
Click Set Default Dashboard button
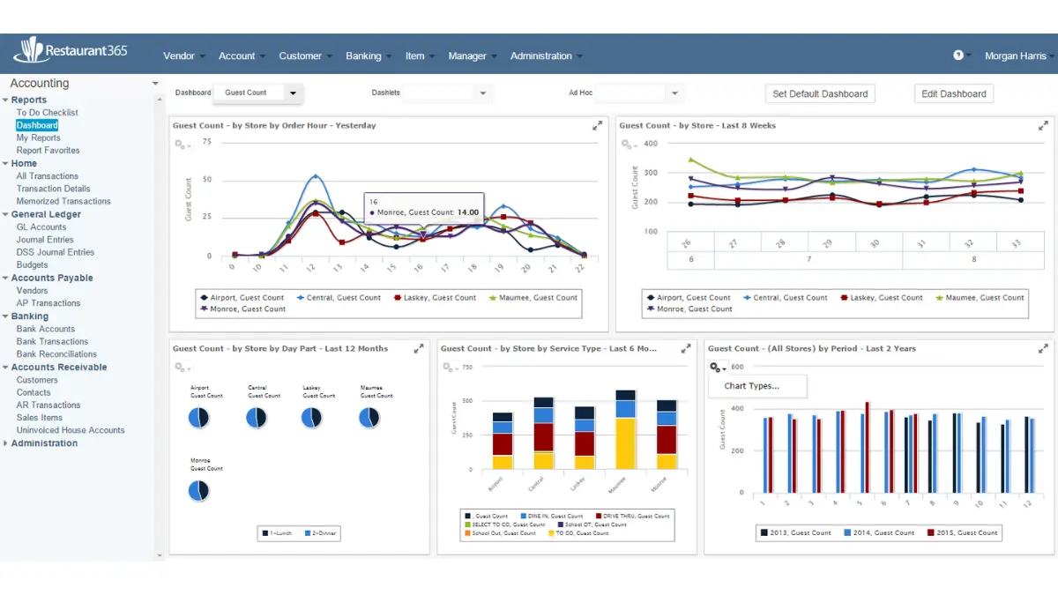tap(820, 93)
